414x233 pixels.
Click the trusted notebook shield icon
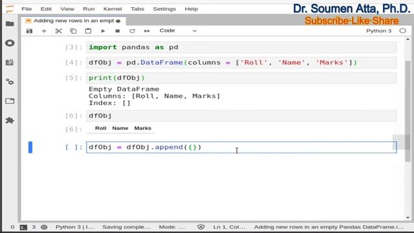tap(201, 227)
